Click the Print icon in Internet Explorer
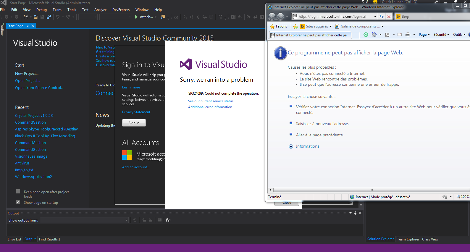This screenshot has height=252, width=470. click(408, 35)
